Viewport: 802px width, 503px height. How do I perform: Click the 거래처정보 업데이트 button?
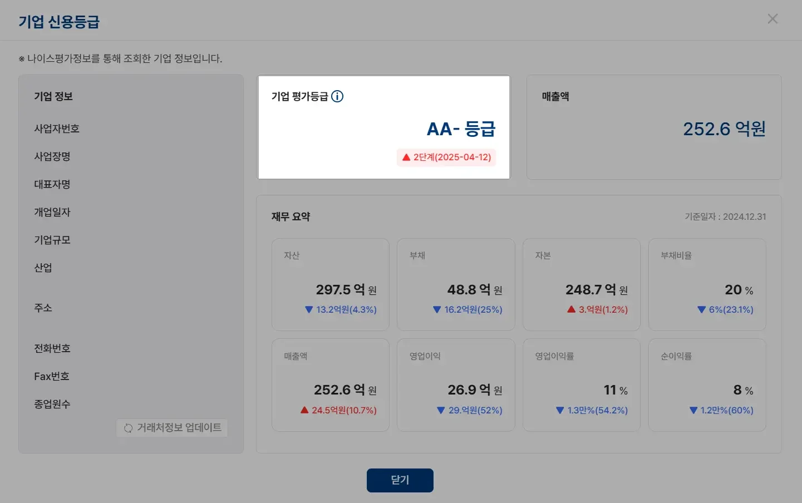pyautogui.click(x=172, y=428)
